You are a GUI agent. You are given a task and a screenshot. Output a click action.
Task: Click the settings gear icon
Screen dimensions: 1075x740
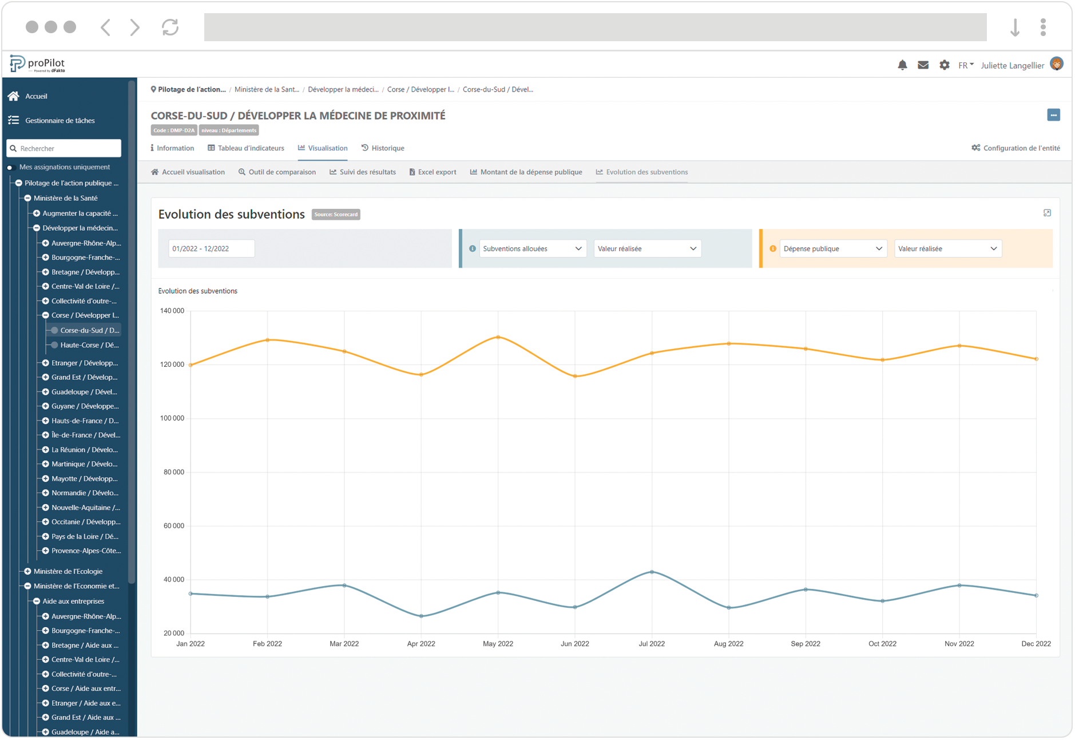pyautogui.click(x=944, y=65)
